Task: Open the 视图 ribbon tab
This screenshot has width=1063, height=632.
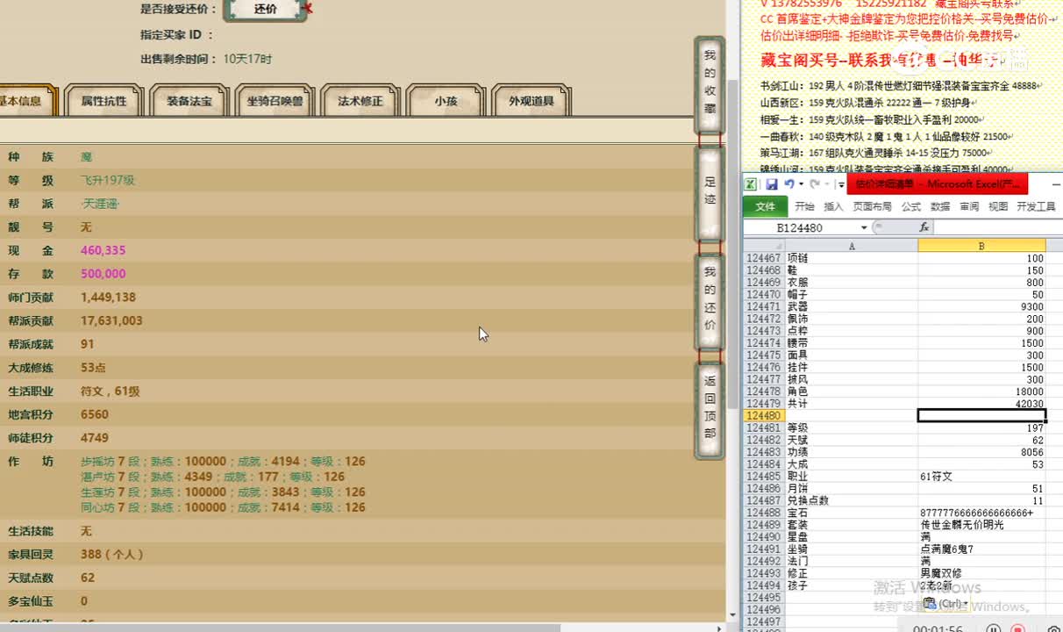Action: coord(998,206)
